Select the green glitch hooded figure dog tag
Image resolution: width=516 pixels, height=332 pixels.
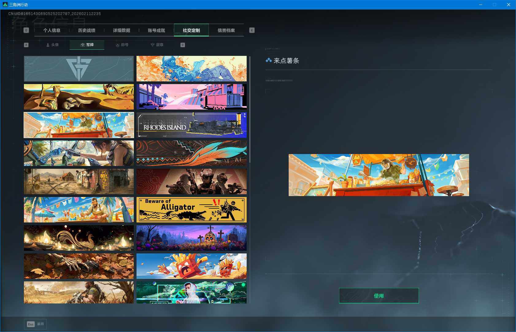[191, 293]
